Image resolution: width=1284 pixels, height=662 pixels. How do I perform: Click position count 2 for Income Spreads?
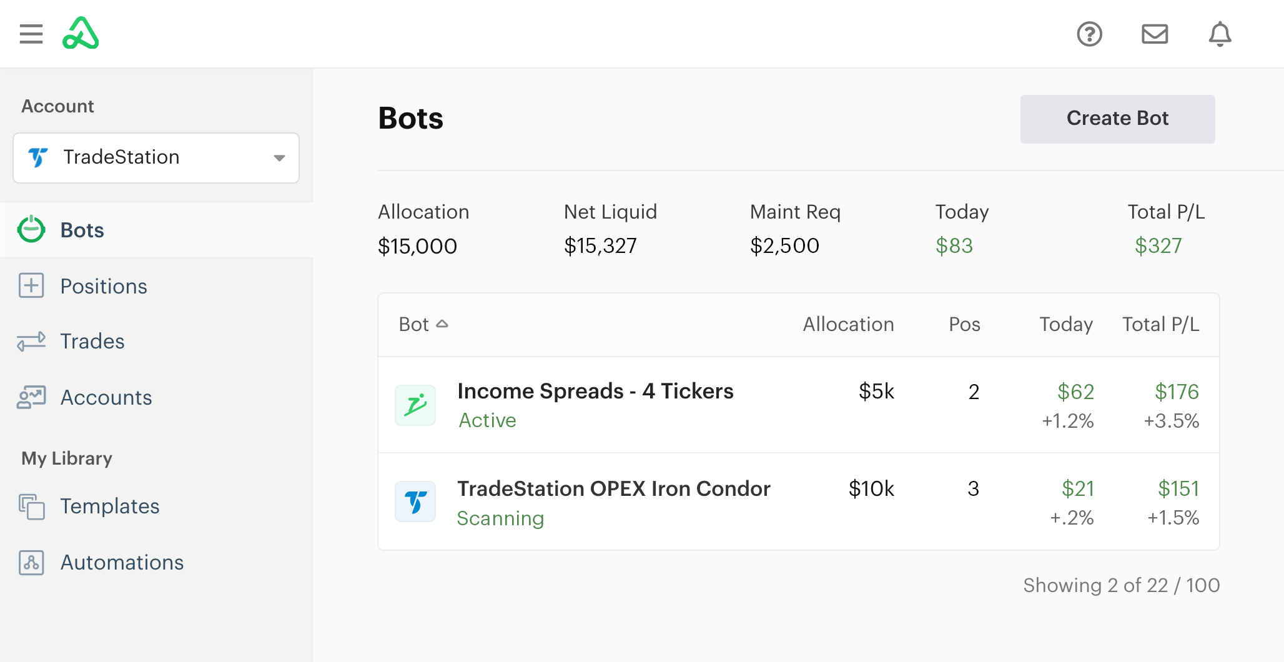tap(974, 392)
